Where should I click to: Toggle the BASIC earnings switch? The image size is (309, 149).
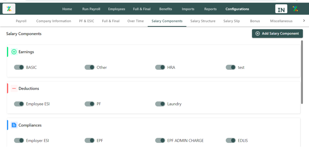(19, 67)
